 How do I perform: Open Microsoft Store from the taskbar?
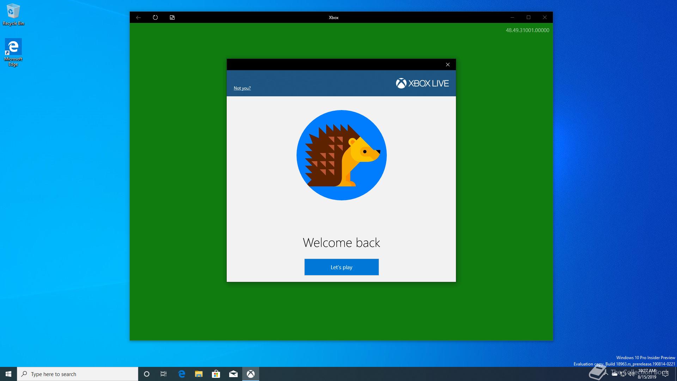(216, 374)
